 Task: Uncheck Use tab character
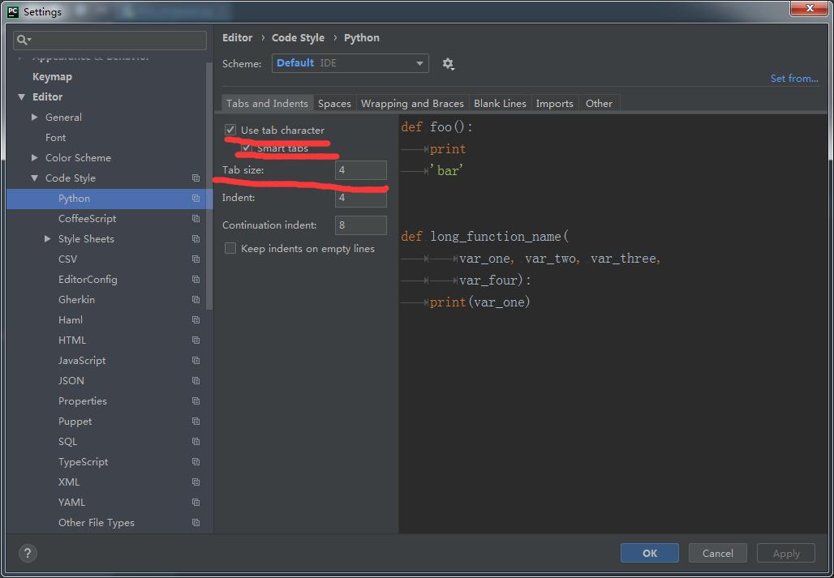(x=230, y=129)
